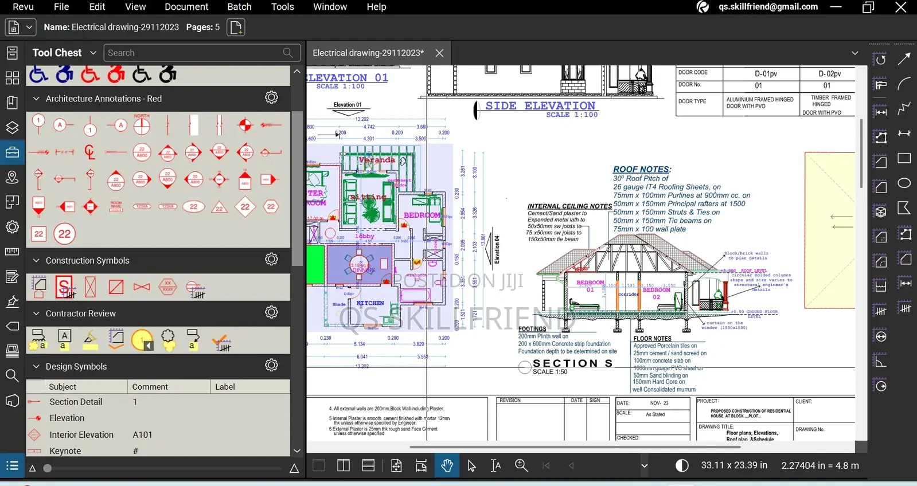Open the Contractor Review section gear menu

(271, 312)
